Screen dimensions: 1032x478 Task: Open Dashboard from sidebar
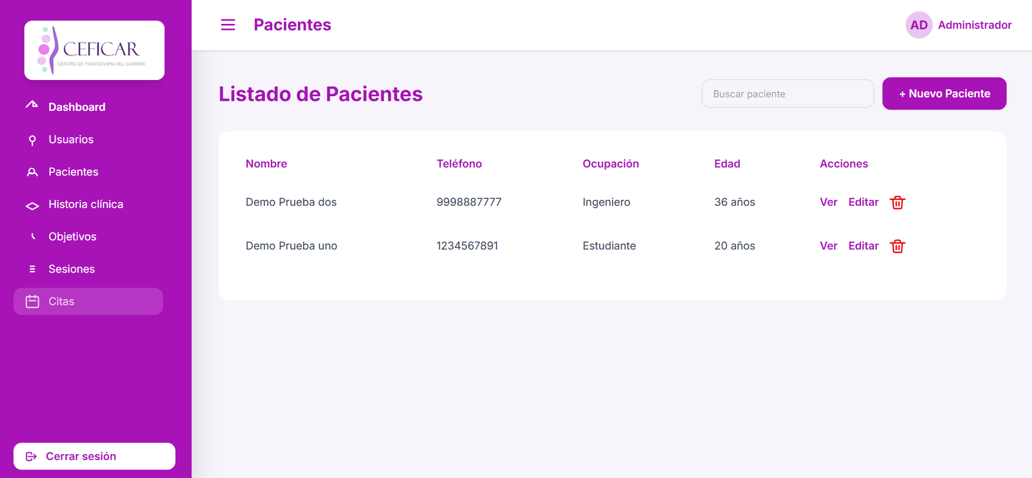[88, 107]
